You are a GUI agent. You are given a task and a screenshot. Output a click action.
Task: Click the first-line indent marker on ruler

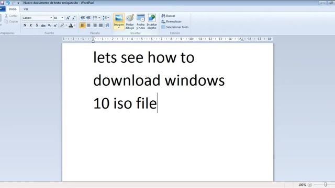pyautogui.click(x=93, y=38)
